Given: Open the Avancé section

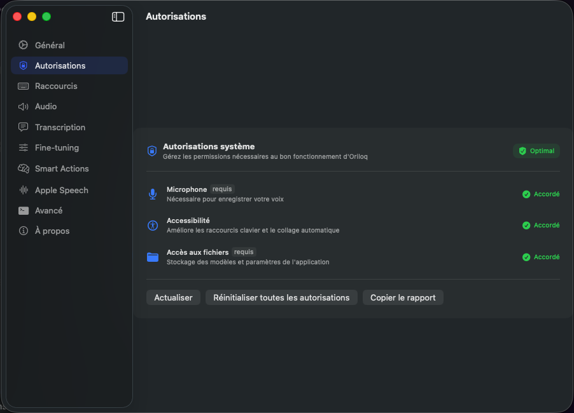Looking at the screenshot, I should tap(69, 210).
